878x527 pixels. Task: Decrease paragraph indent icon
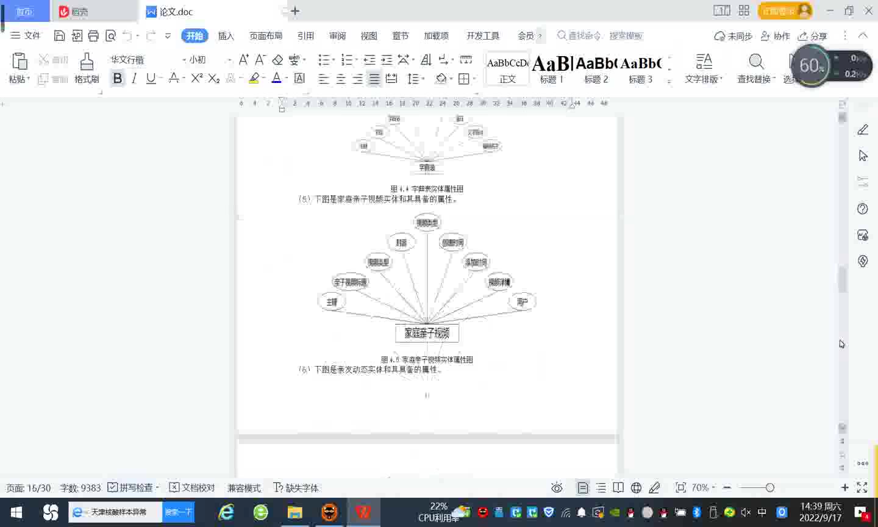[x=369, y=60]
